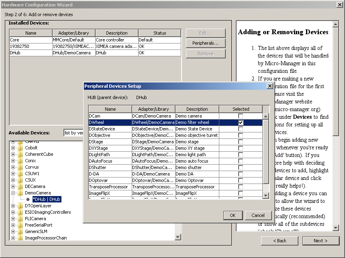Image resolution: width=345 pixels, height=258 pixels.
Task: Select the *DHub | DHub tree item
Action: point(47,199)
